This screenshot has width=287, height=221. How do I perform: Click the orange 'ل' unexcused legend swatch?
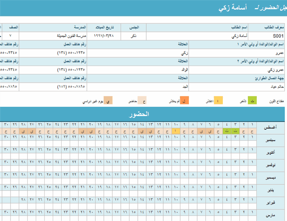click(x=184, y=100)
